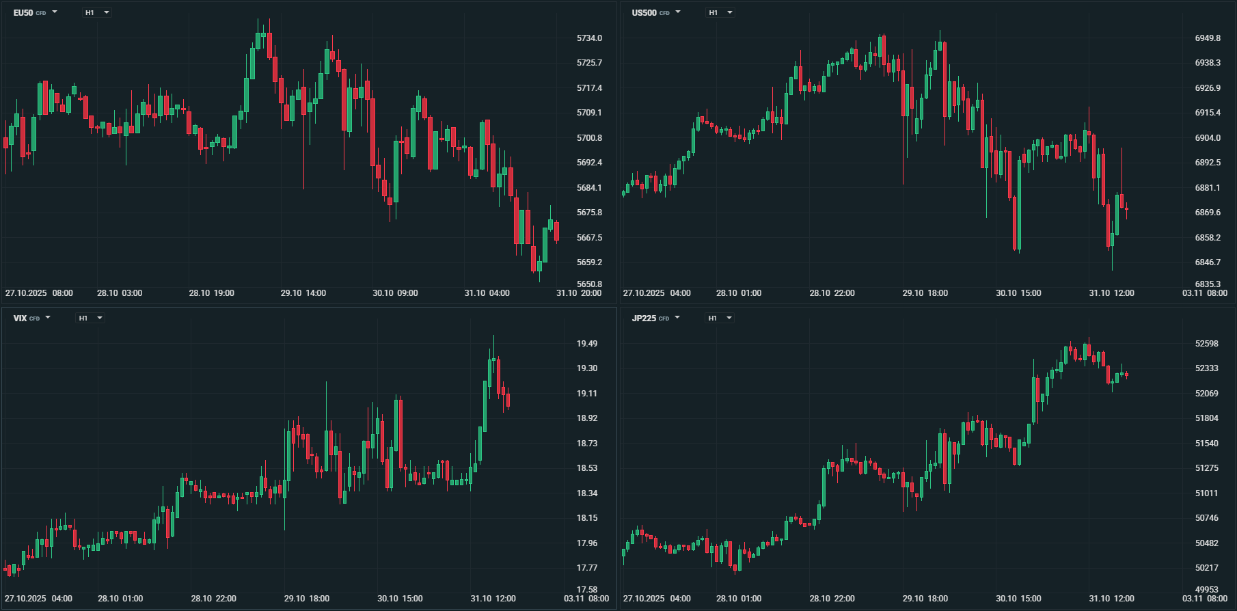Viewport: 1237px width, 611px height.
Task: Click the latest candle on the VIX chart
Action: 508,399
